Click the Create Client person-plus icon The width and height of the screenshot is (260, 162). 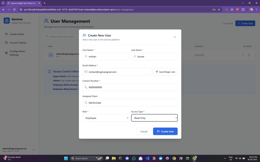6,34
